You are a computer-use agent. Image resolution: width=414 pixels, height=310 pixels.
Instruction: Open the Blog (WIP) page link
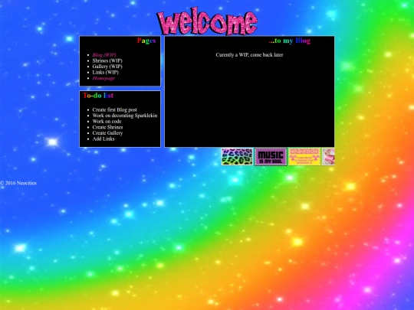pyautogui.click(x=104, y=55)
